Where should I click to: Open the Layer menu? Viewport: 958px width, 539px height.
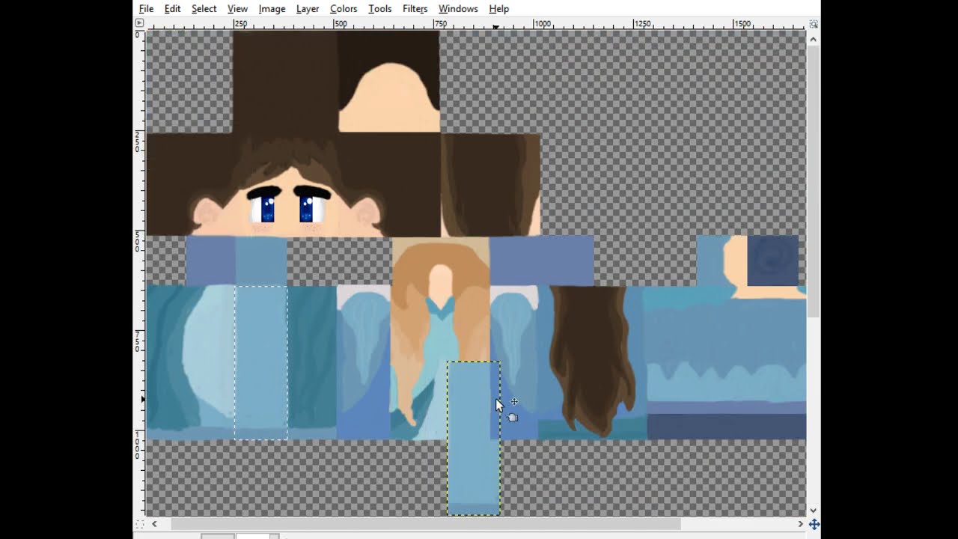308,9
